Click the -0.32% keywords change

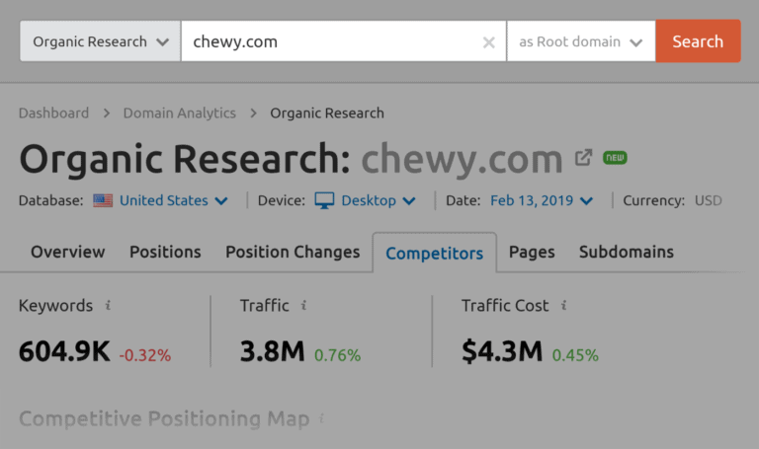click(x=145, y=355)
